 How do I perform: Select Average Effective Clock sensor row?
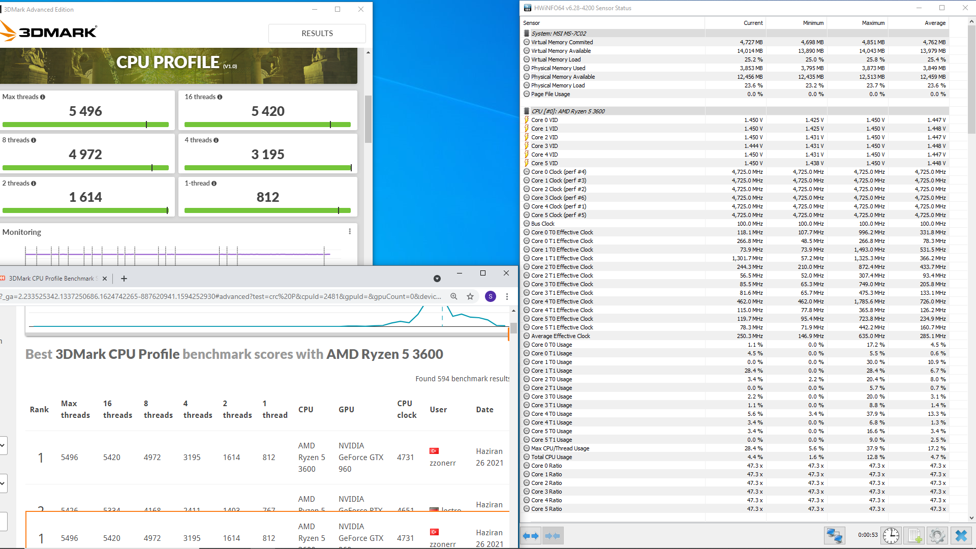pos(735,336)
